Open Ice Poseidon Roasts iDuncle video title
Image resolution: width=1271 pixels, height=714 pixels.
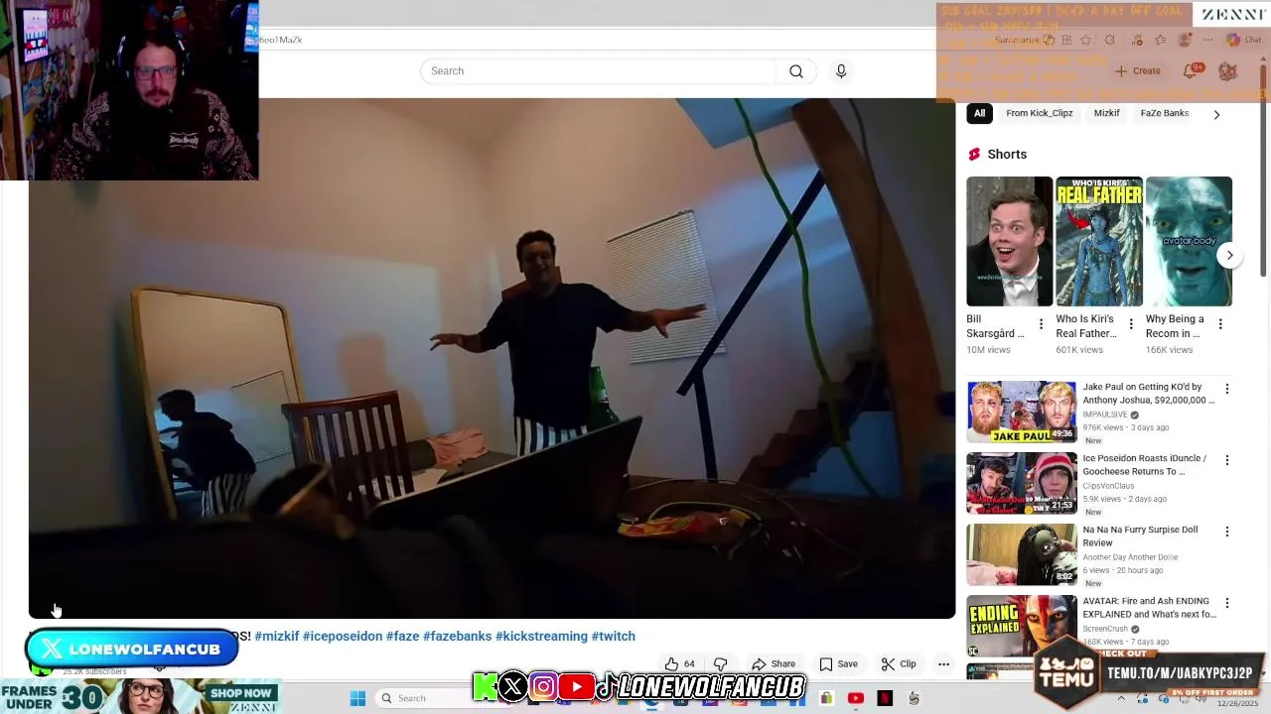(1145, 465)
